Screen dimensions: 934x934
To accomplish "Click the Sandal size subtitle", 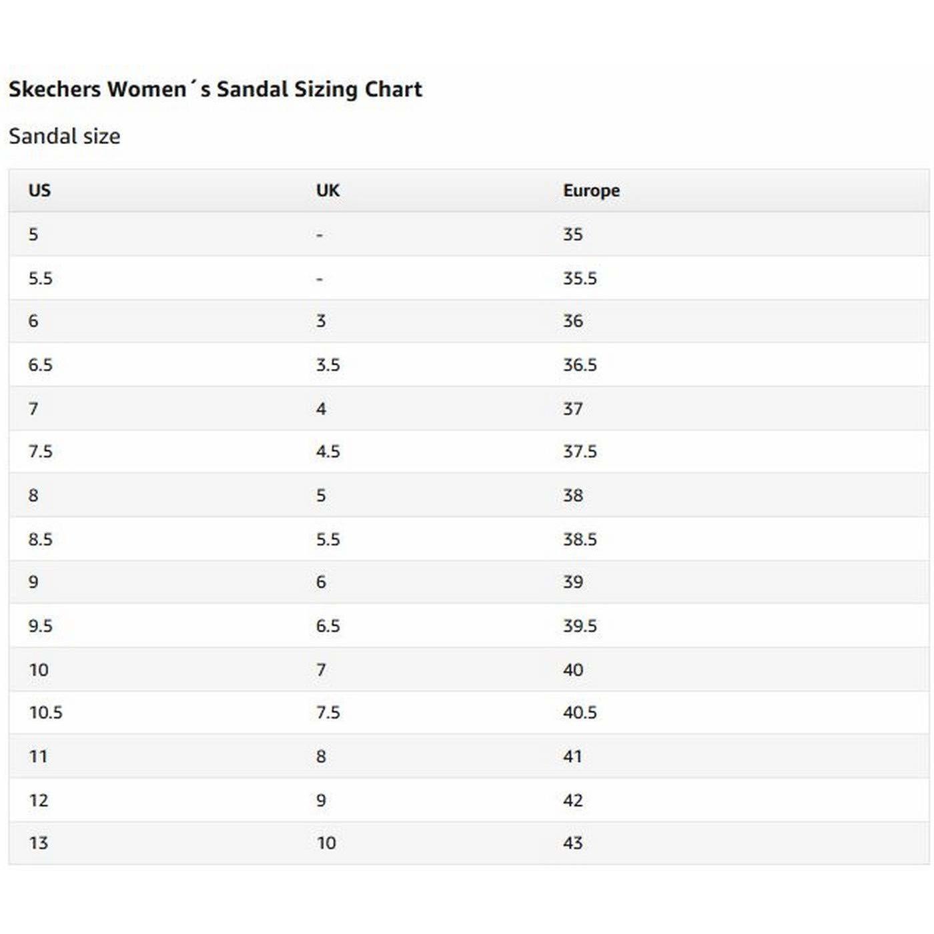I will coord(64,136).
